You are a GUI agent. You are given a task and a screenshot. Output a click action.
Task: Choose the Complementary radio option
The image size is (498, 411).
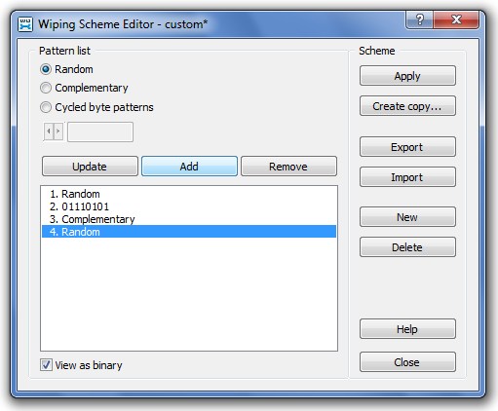[46, 88]
